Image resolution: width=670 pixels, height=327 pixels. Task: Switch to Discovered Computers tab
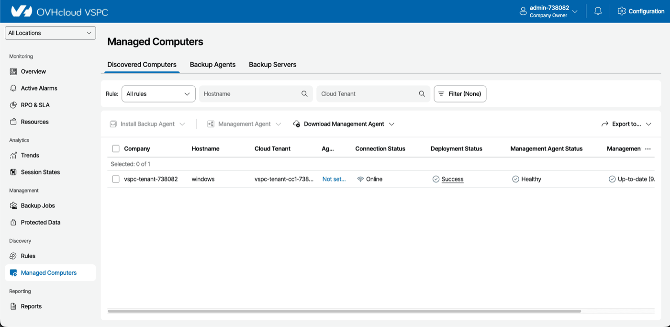[142, 65]
